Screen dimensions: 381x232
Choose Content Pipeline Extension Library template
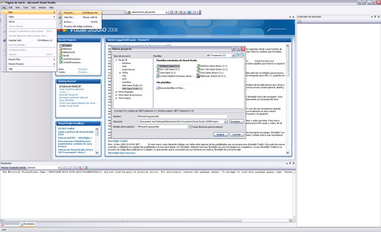click(x=176, y=76)
